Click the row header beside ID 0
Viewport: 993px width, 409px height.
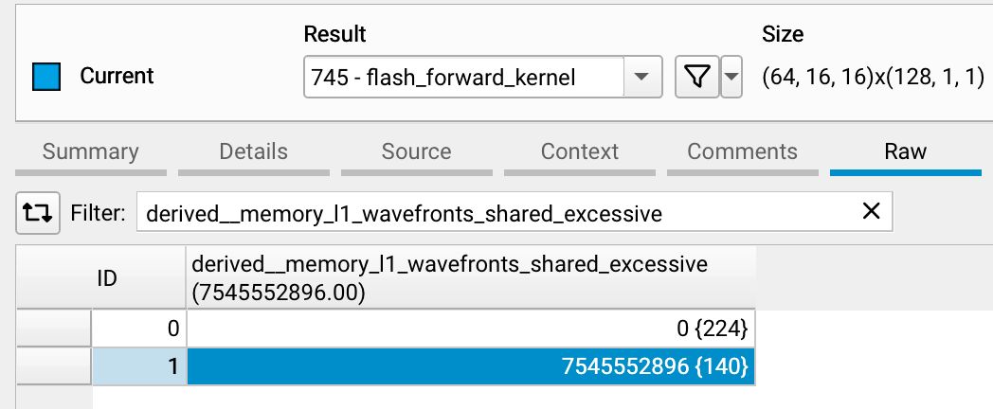click(55, 329)
